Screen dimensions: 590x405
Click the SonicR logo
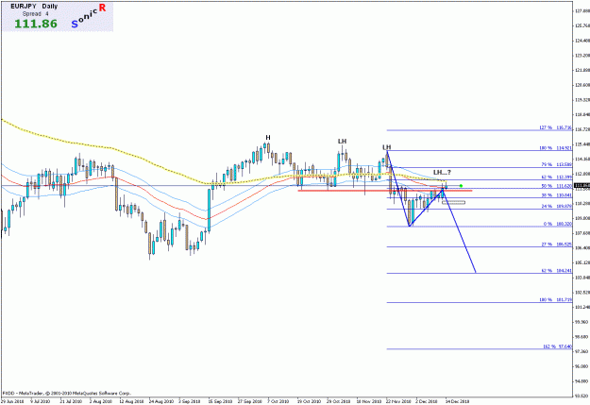(x=89, y=16)
